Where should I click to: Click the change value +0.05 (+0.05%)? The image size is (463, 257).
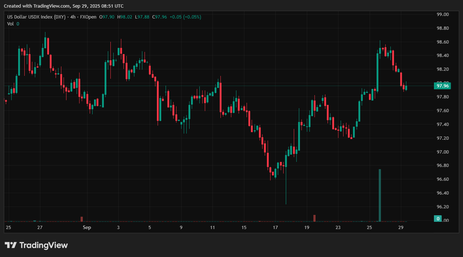click(x=185, y=17)
